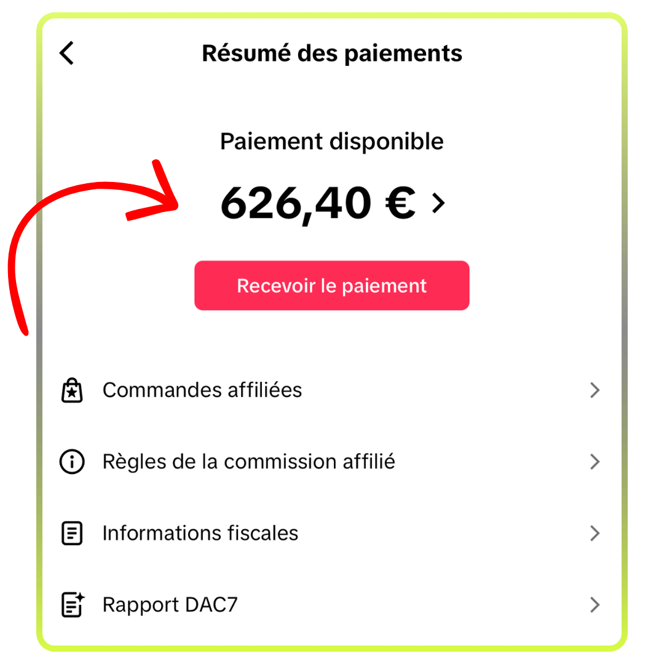Tap the 626,40 € available amount
Screen dimensions: 664x664
click(x=295, y=203)
